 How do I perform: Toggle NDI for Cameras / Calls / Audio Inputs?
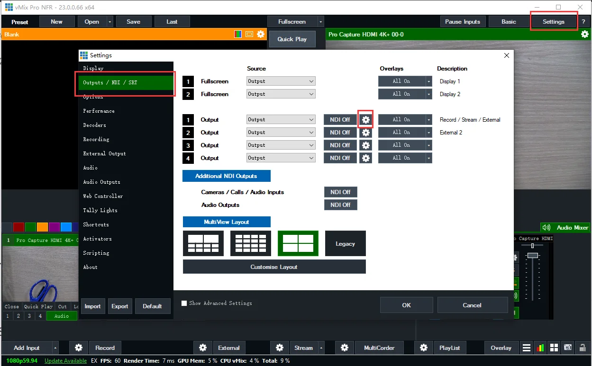tap(340, 192)
